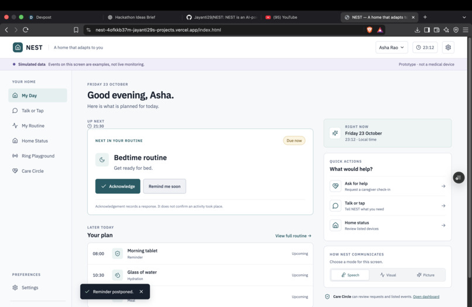472x307 pixels.
Task: Click the sparkle icon in Right Now card
Action: [x=335, y=133]
